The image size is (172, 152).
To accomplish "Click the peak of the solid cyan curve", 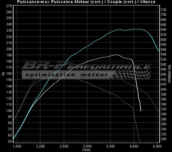I will pos(119,29).
